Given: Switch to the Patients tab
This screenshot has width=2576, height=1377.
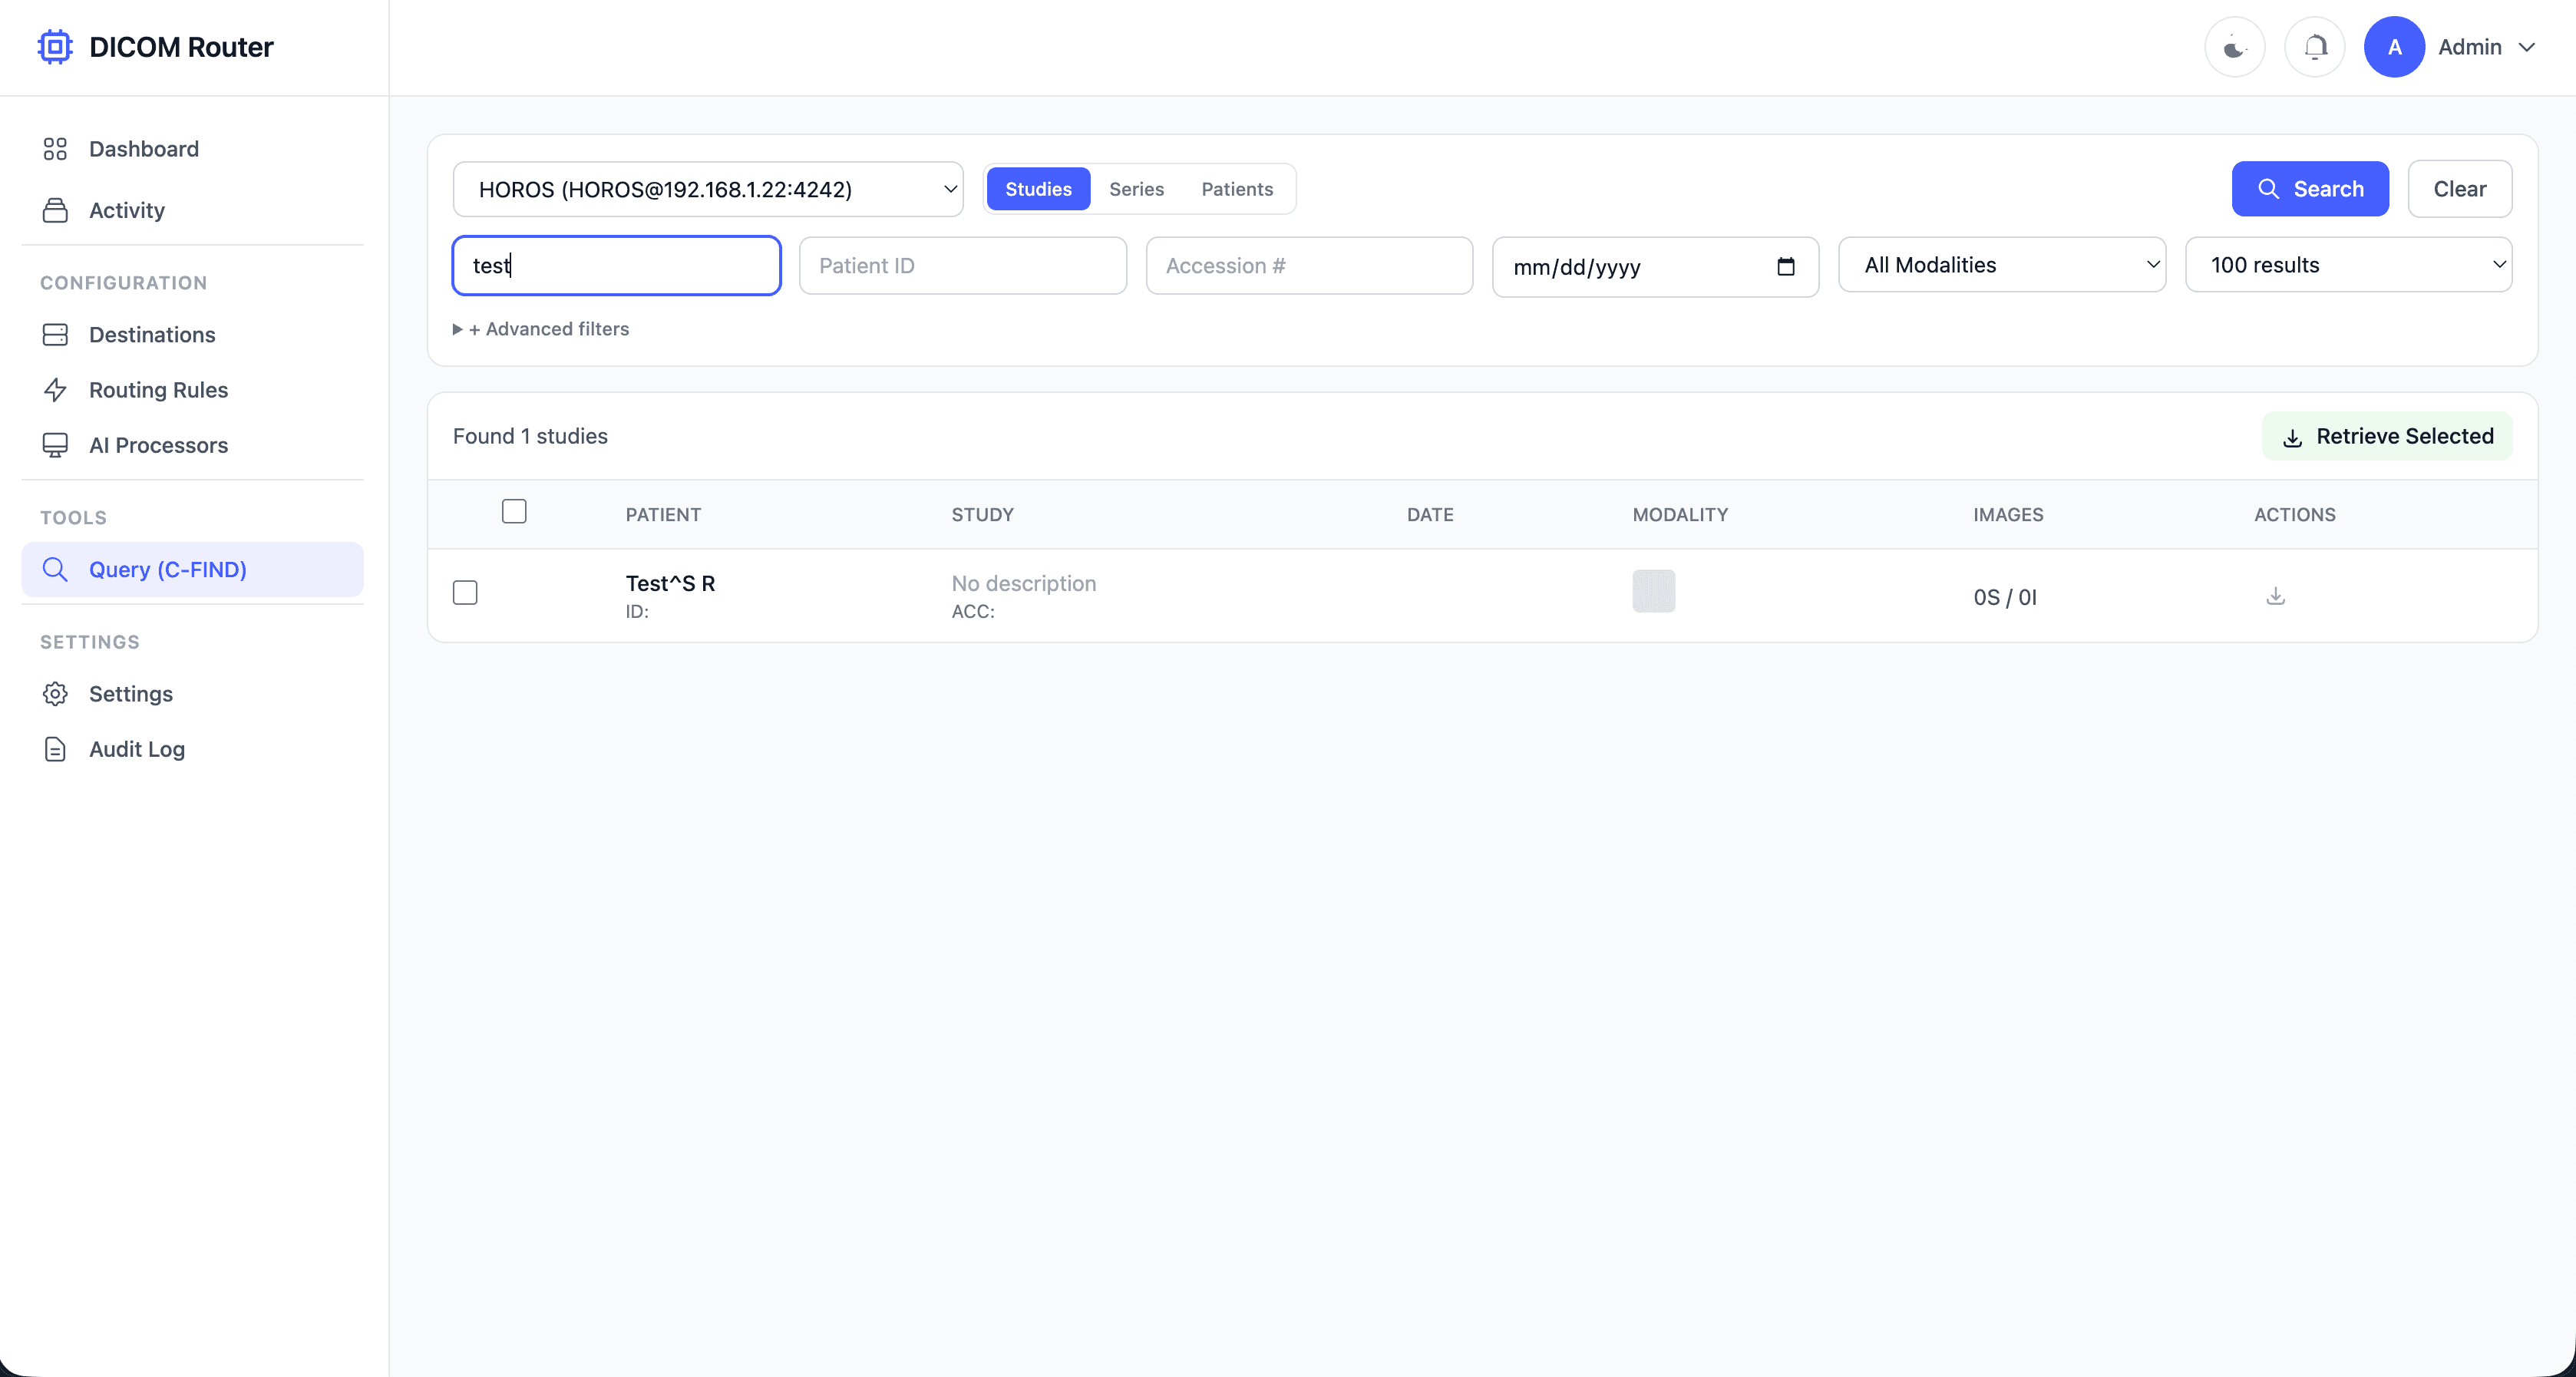Looking at the screenshot, I should pyautogui.click(x=1237, y=188).
